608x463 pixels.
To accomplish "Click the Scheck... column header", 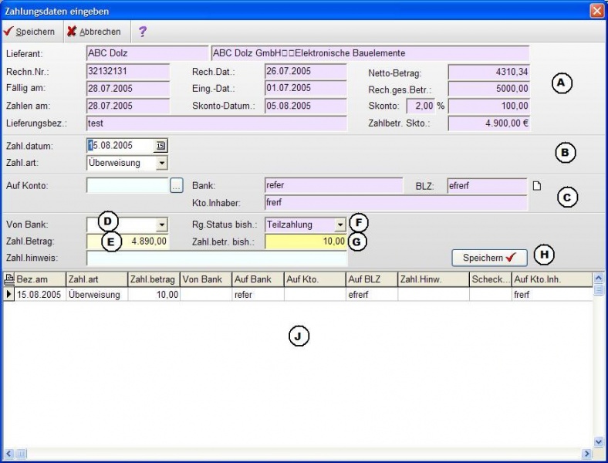I will [x=490, y=279].
